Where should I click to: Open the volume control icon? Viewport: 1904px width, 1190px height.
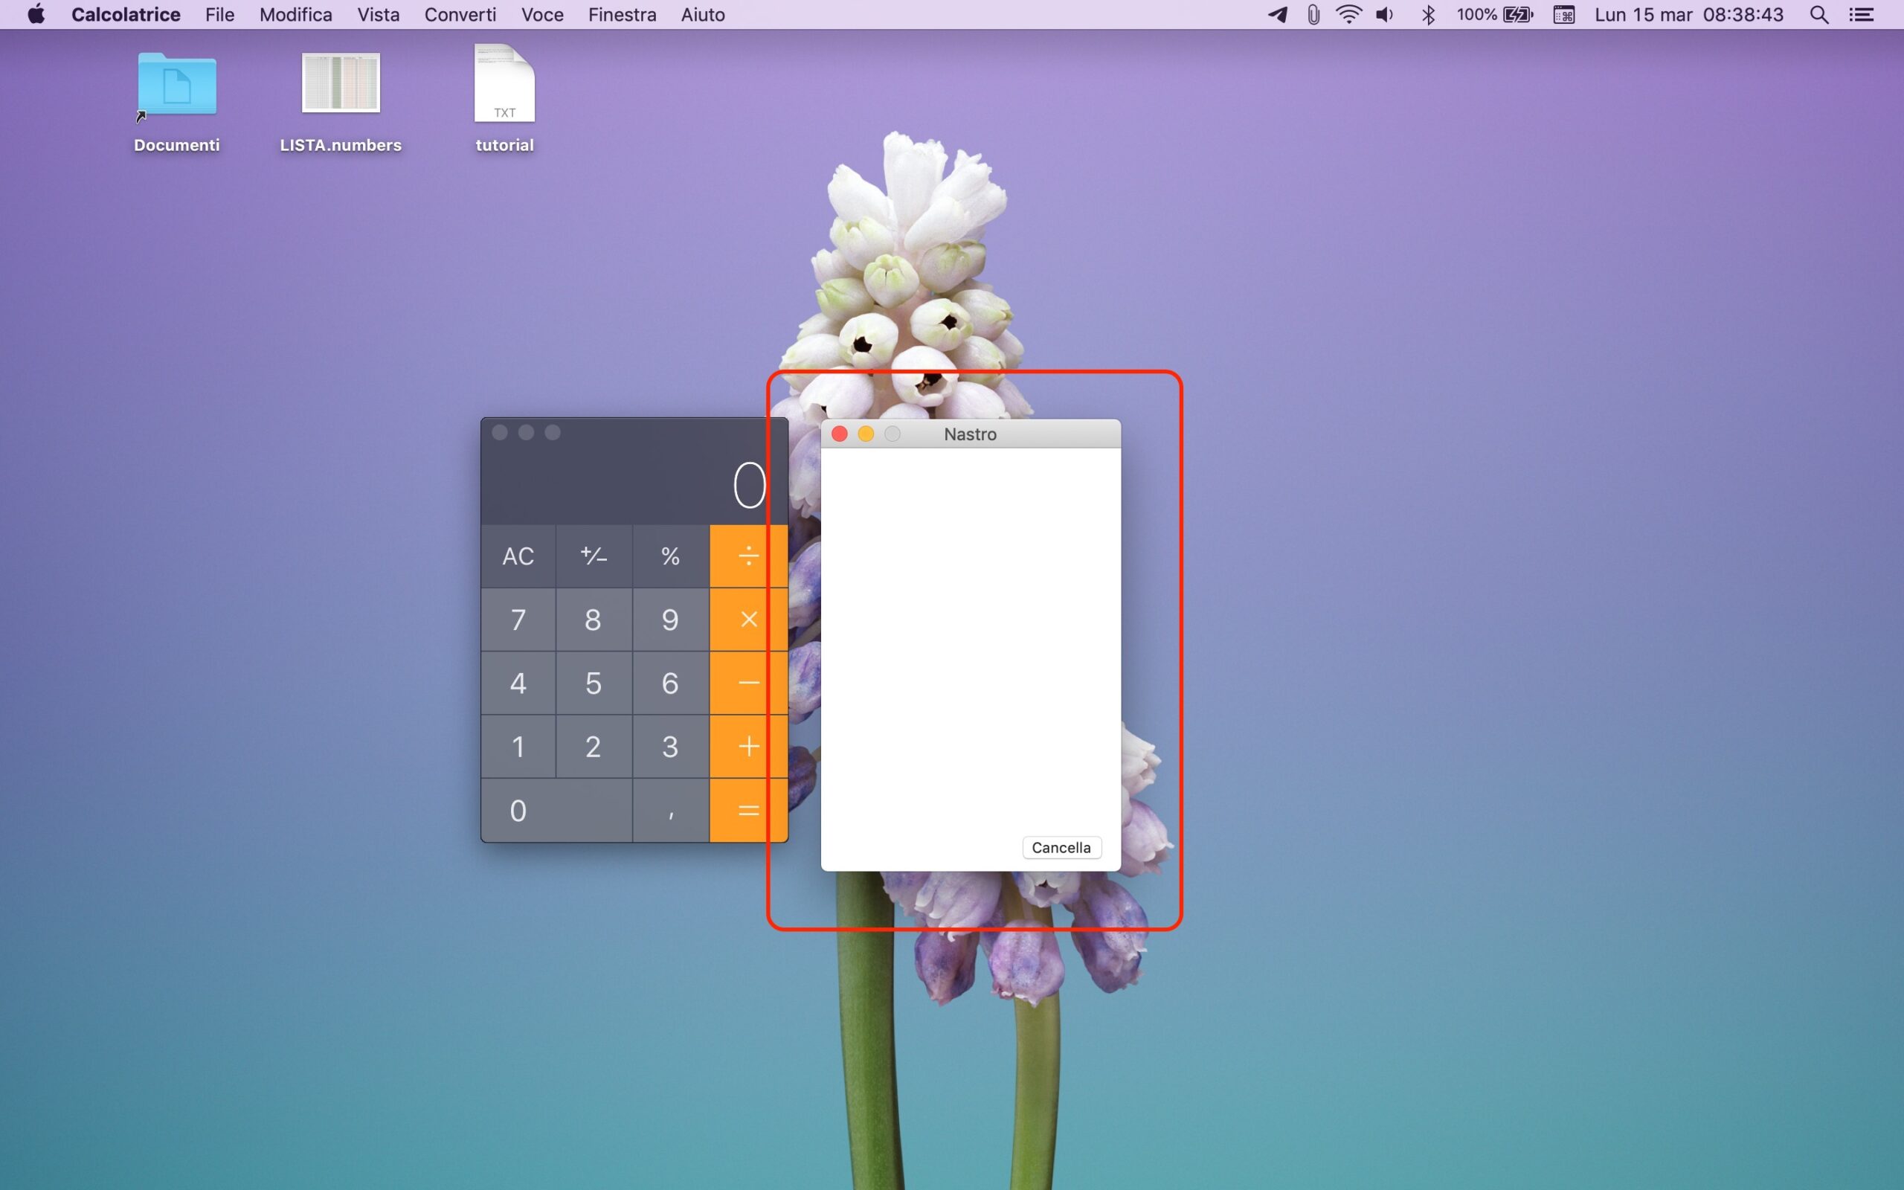point(1385,15)
